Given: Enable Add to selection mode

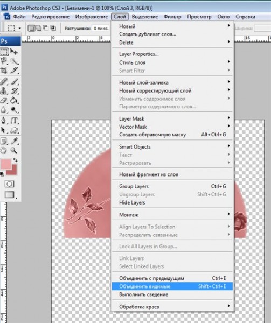Looking at the screenshot, I should tap(38, 28).
